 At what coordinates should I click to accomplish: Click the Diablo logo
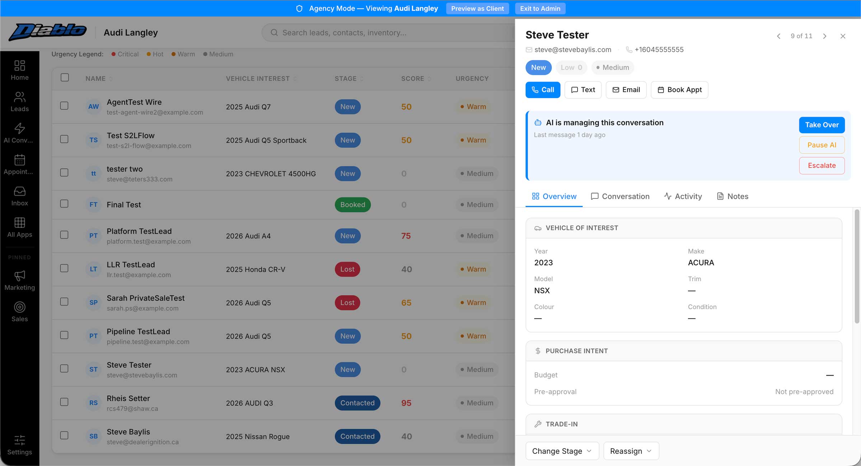pyautogui.click(x=48, y=32)
